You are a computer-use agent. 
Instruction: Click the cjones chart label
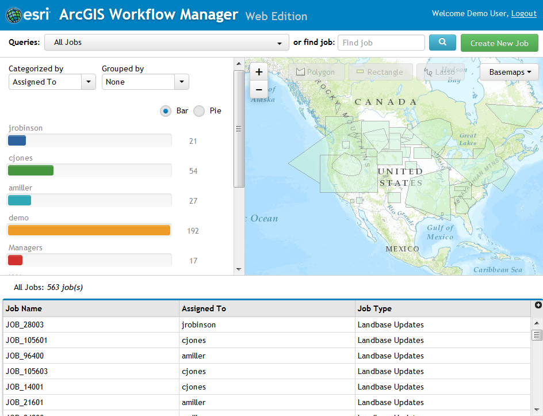coord(21,158)
